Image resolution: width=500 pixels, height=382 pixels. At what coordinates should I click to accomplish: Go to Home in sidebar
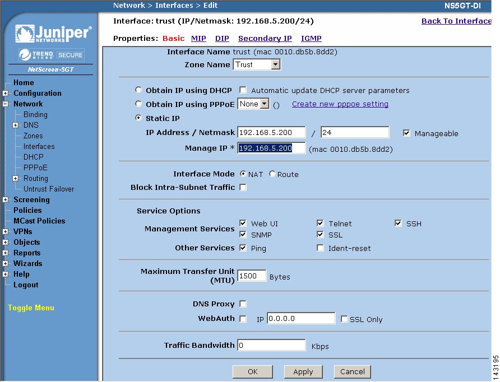(x=24, y=82)
